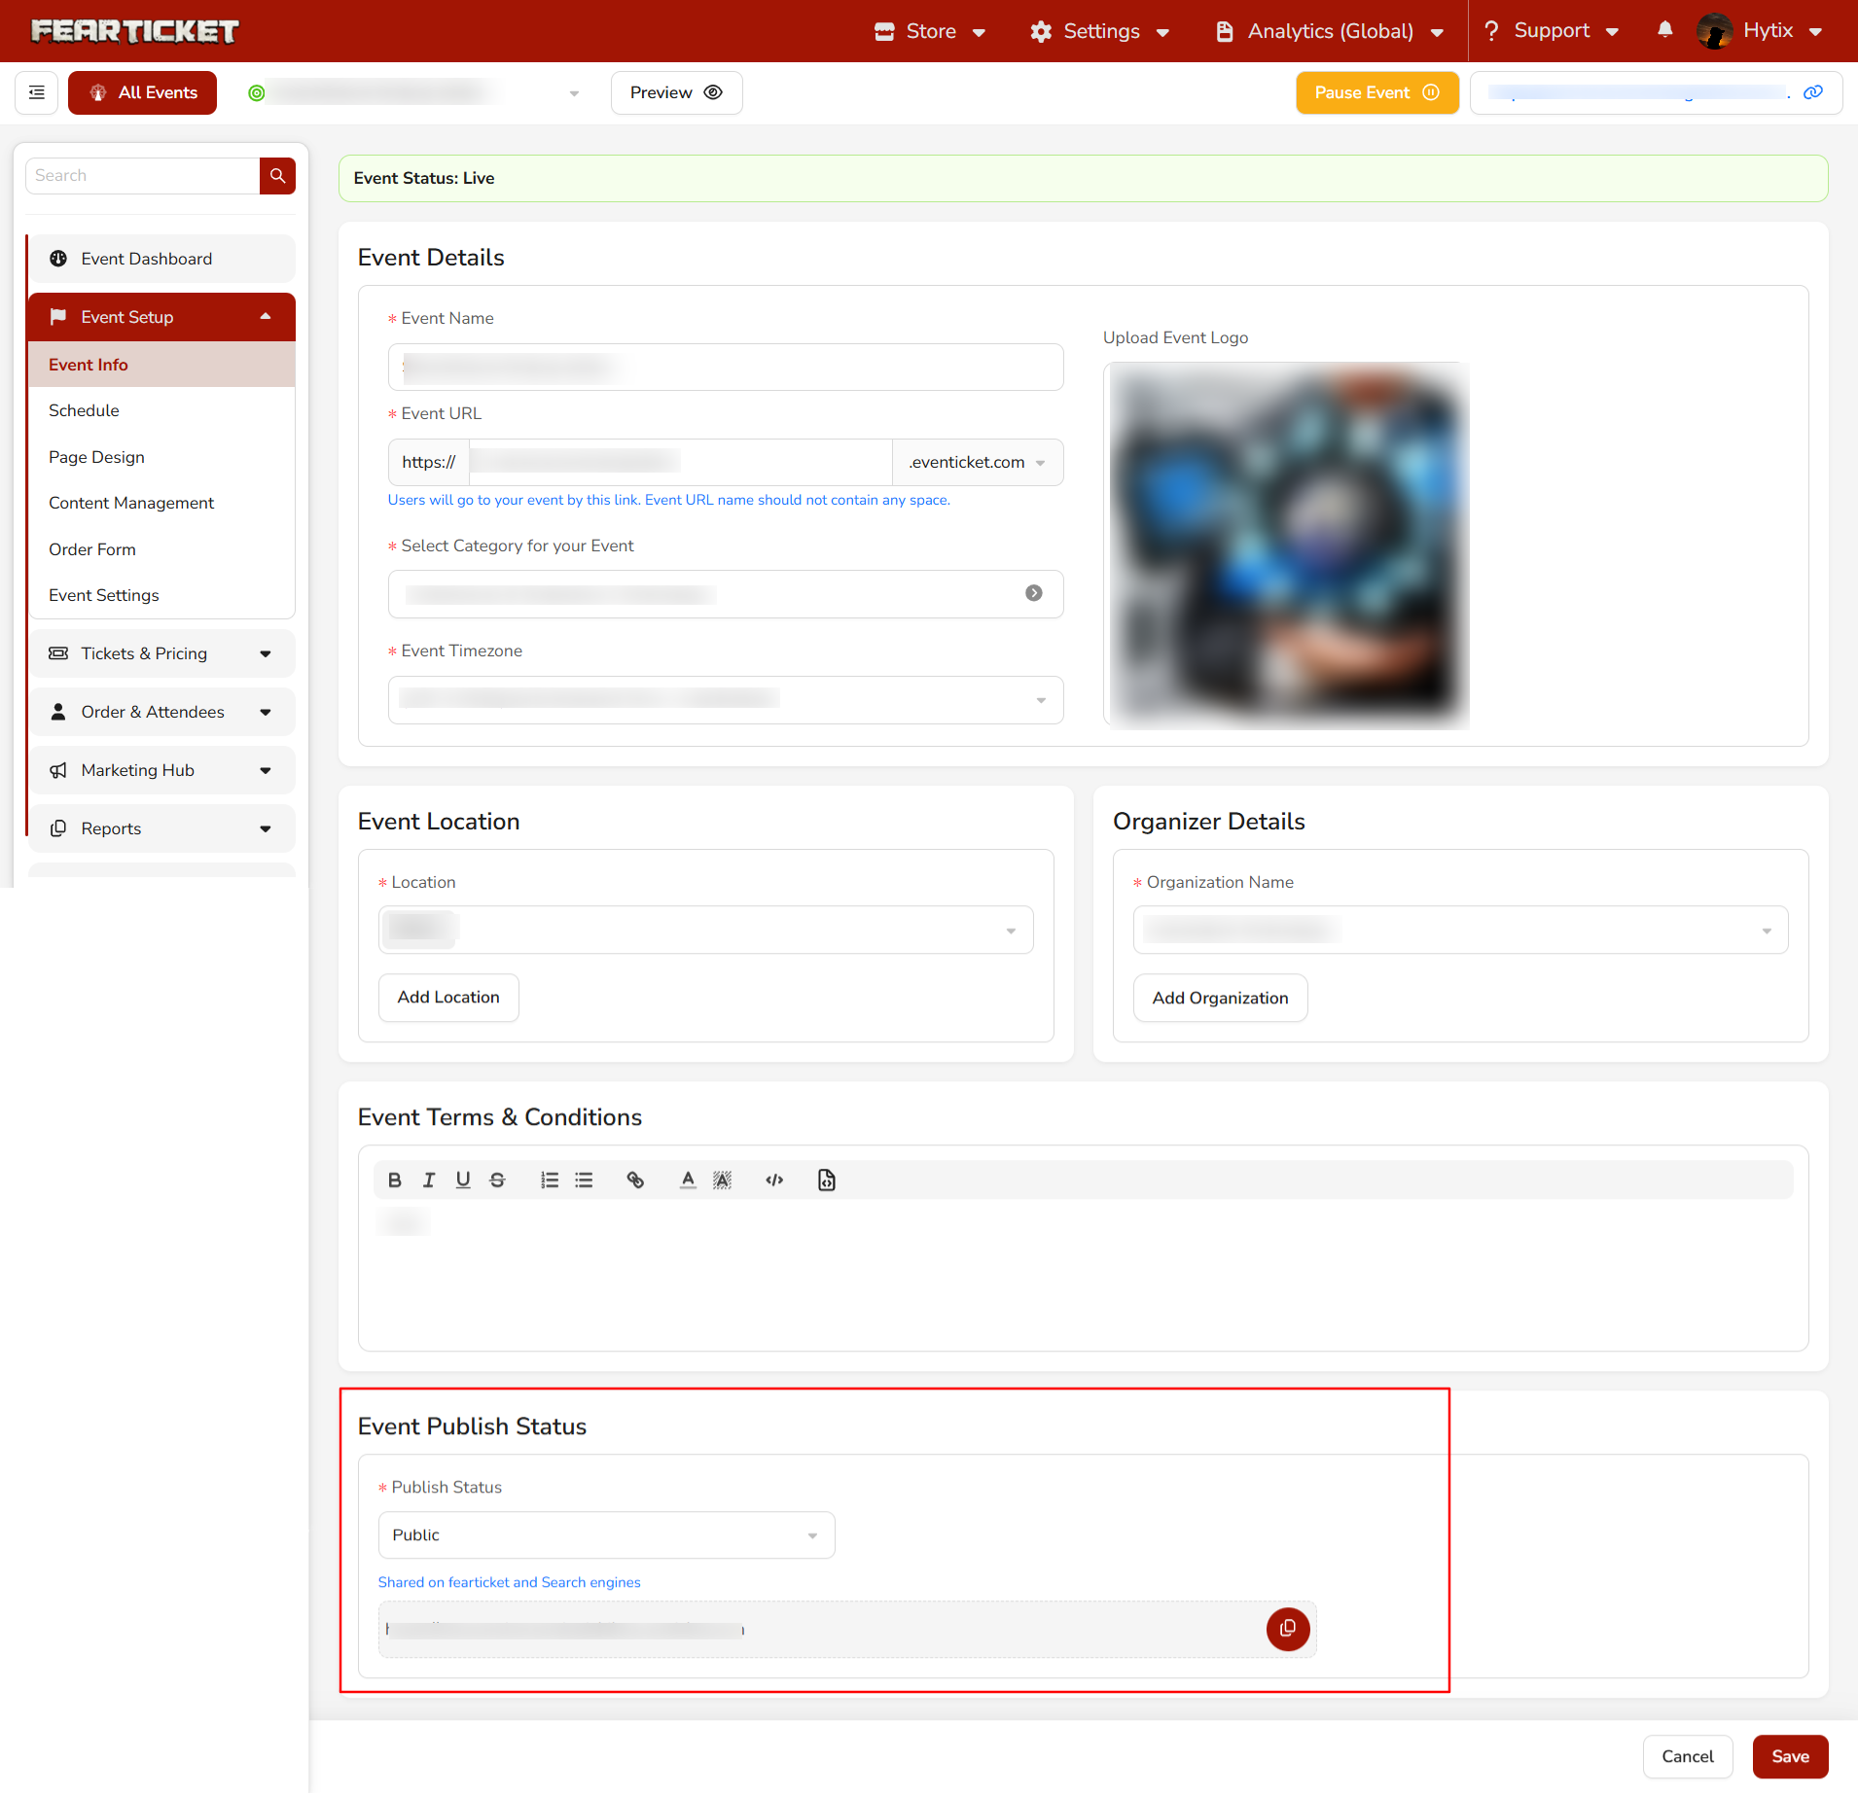Open the Organization Name dropdown
The height and width of the screenshot is (1795, 1858).
click(1460, 930)
